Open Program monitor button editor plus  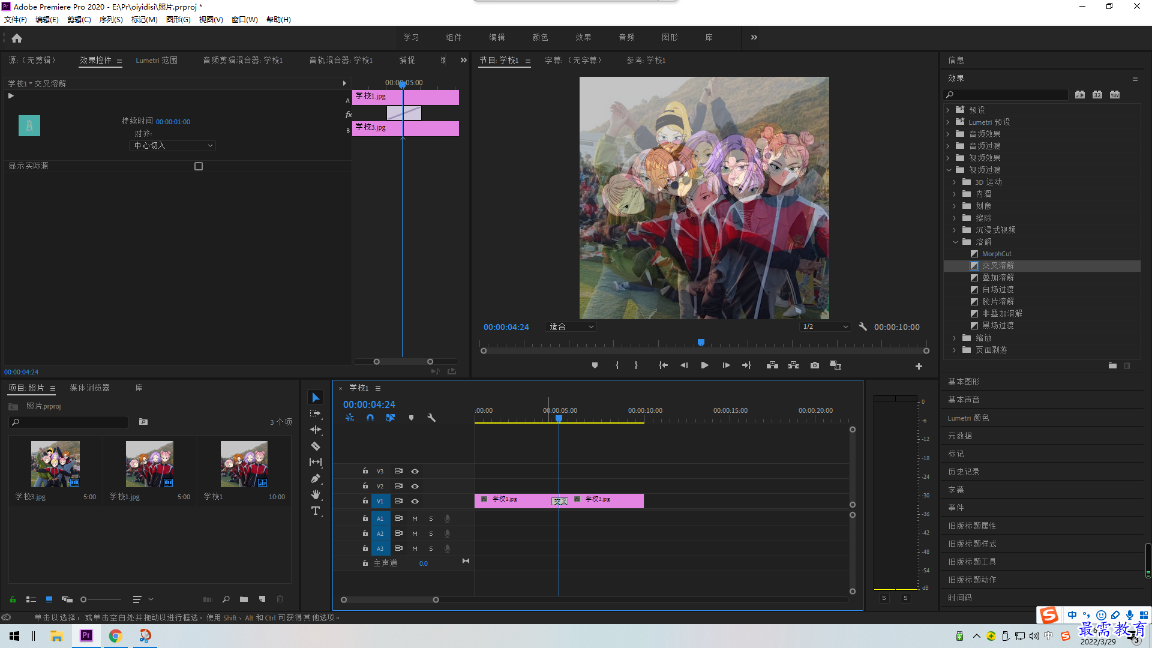pyautogui.click(x=919, y=366)
